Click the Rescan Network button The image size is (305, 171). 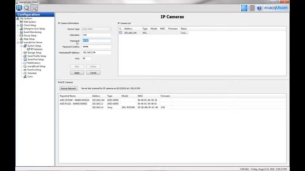pyautogui.click(x=68, y=88)
